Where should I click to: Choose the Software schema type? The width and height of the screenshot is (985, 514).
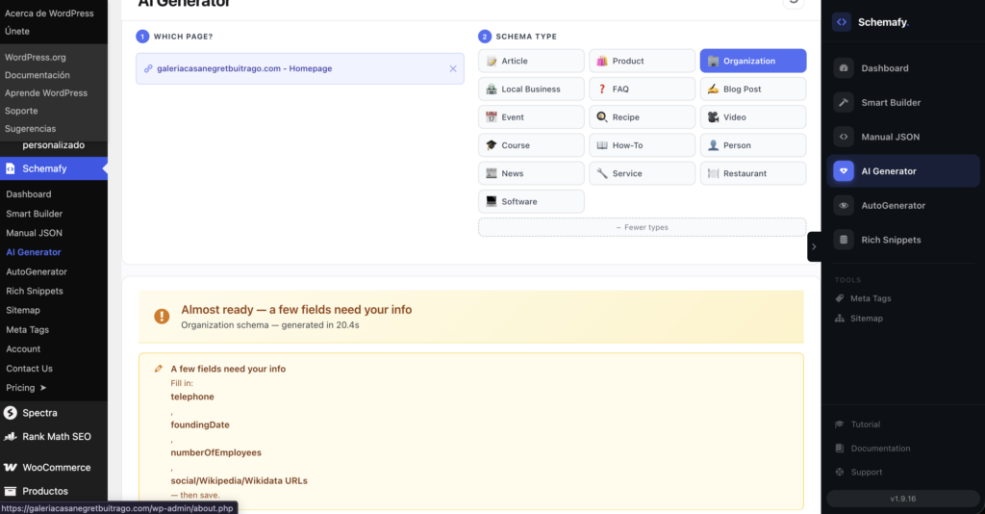tap(531, 202)
